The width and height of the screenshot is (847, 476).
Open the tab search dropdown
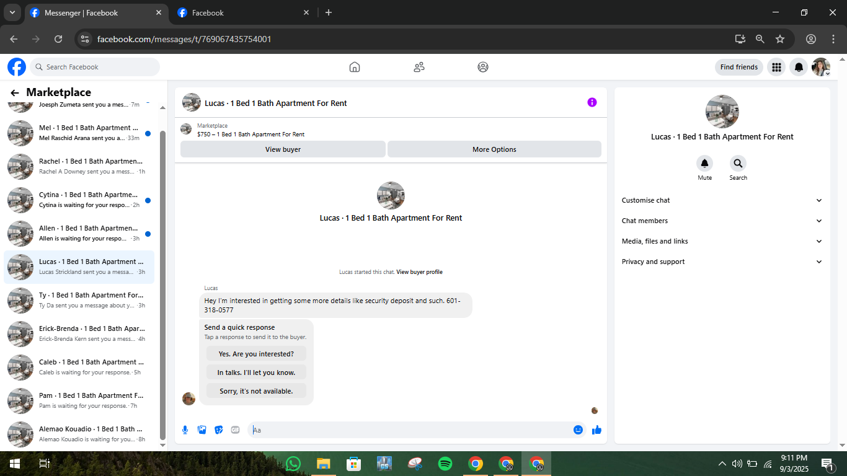(12, 12)
